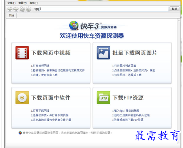Click the scrollbar down arrow
The height and width of the screenshot is (148, 183).
click(179, 142)
